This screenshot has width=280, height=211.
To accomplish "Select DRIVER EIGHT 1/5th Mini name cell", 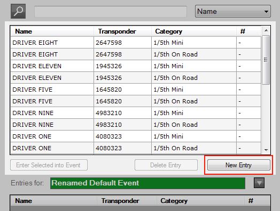I will (52, 43).
